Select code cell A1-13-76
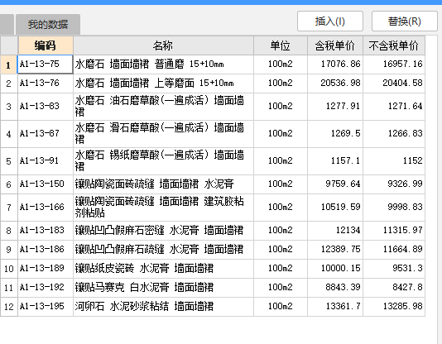This screenshot has height=344, width=442. pos(46,84)
